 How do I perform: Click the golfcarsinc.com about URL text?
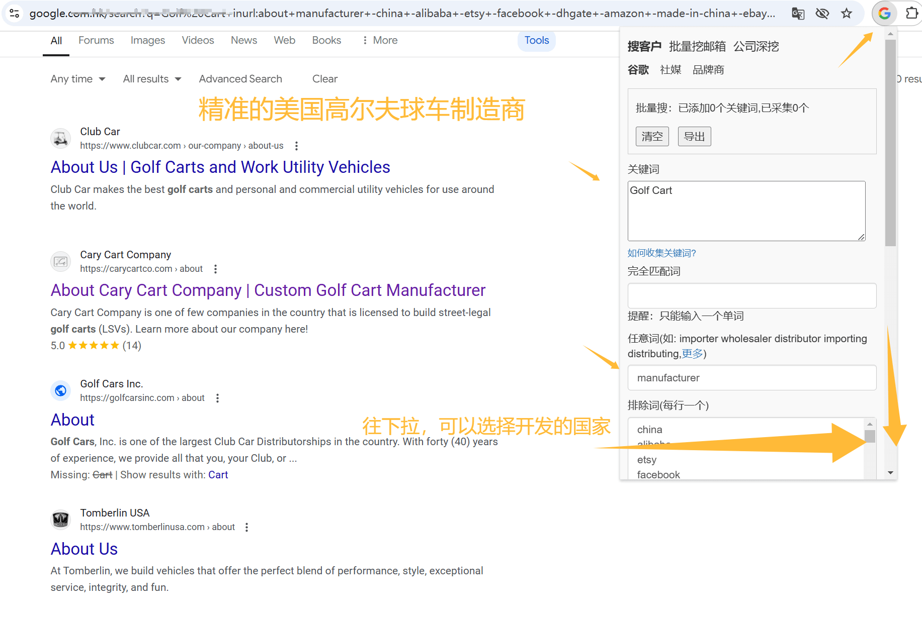click(x=142, y=398)
